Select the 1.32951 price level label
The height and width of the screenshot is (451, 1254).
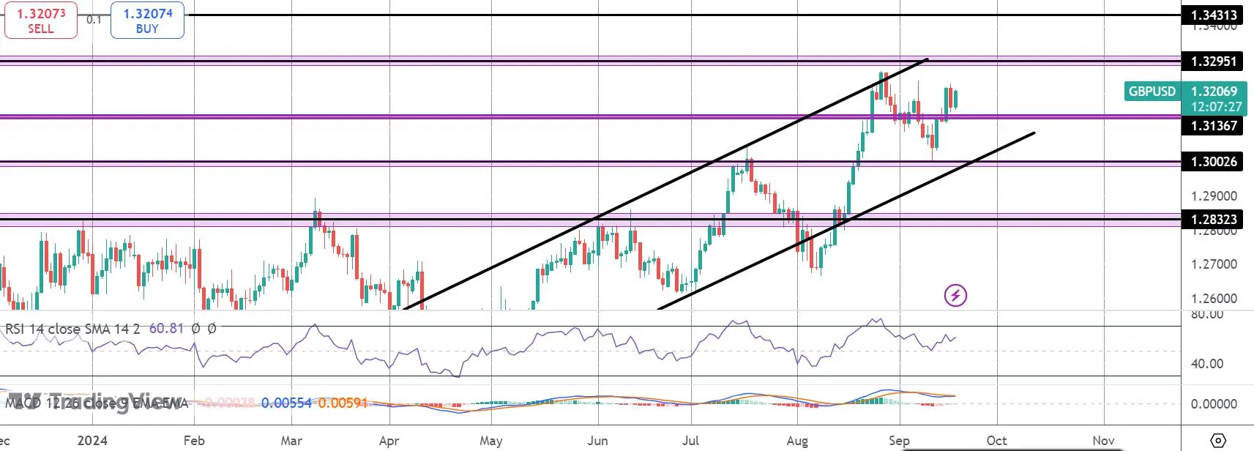pyautogui.click(x=1214, y=61)
